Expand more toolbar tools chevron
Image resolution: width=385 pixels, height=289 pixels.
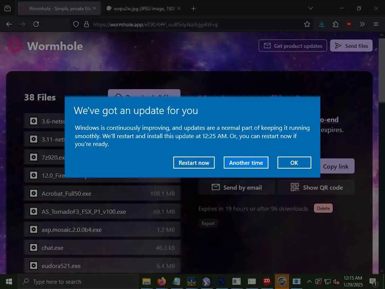click(362, 24)
